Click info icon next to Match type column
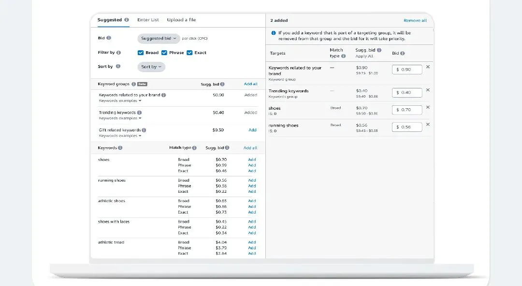This screenshot has width=522, height=286. point(194,148)
